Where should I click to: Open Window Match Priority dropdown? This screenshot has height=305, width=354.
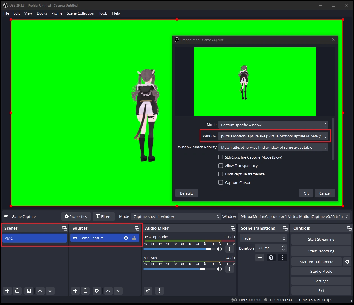coord(273,147)
